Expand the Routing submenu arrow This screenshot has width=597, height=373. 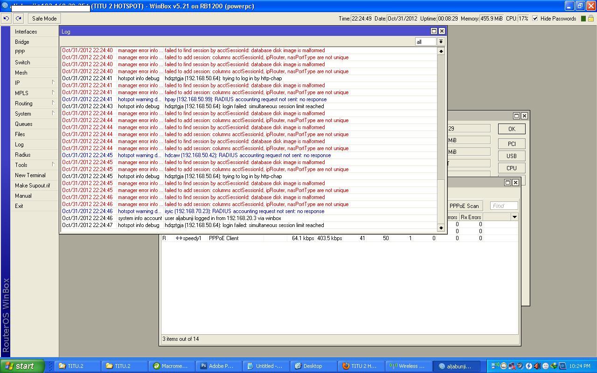(53, 103)
